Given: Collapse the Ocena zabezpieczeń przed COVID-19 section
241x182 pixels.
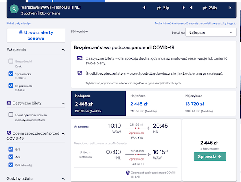Looking at the screenshot, I should point(63,133).
